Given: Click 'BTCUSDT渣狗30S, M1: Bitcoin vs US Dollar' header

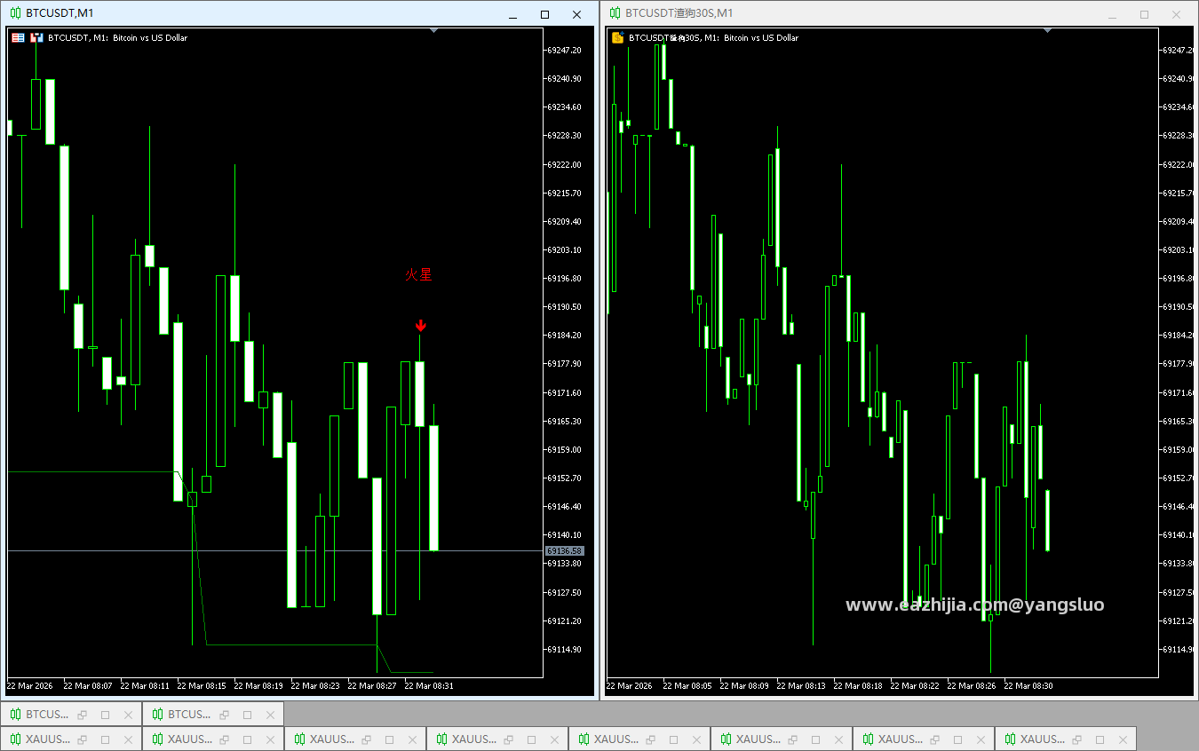Looking at the screenshot, I should coord(713,38).
